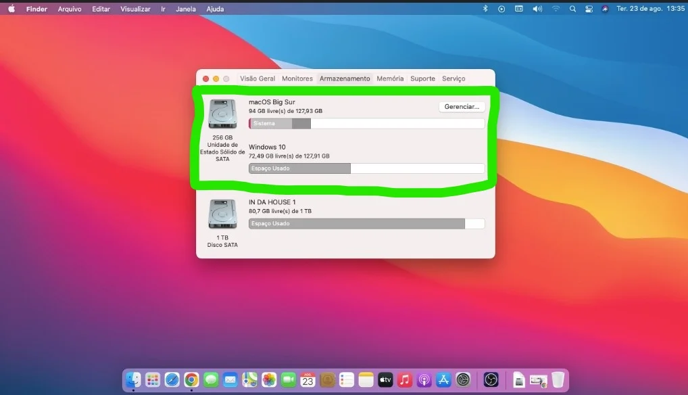Viewport: 688px width, 395px height.
Task: Open Control Center in menu bar
Action: pos(589,9)
